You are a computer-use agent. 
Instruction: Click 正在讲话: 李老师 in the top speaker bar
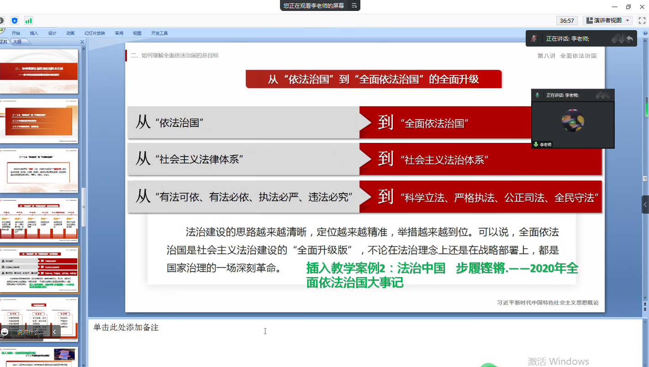point(568,39)
